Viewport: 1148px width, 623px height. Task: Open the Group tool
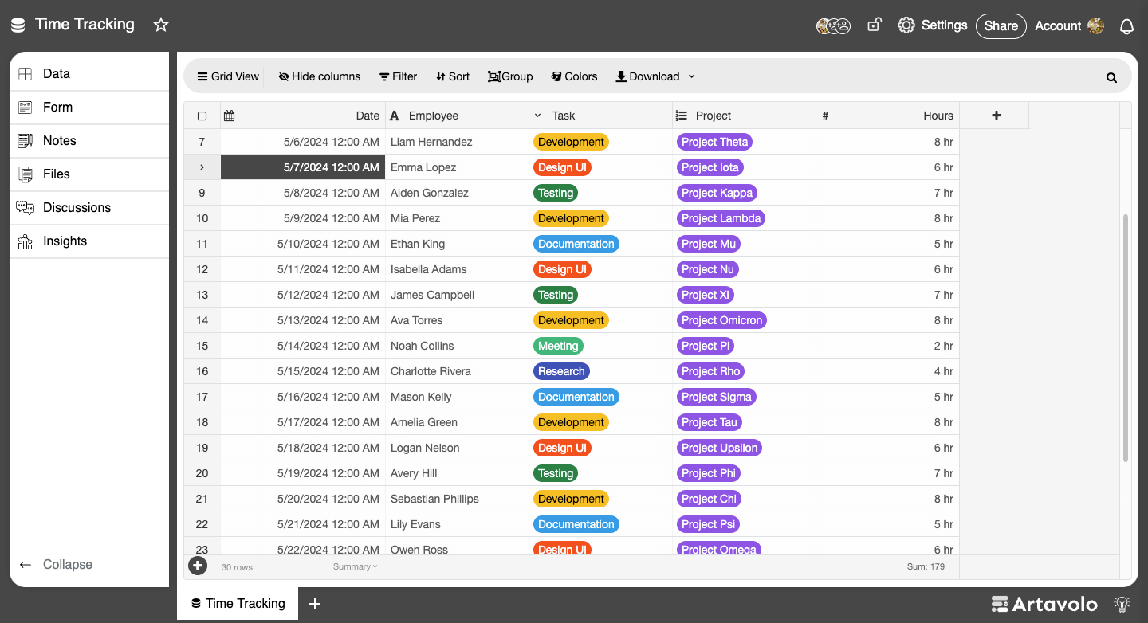[510, 76]
